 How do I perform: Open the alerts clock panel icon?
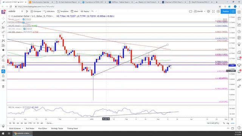(x=239, y=19)
